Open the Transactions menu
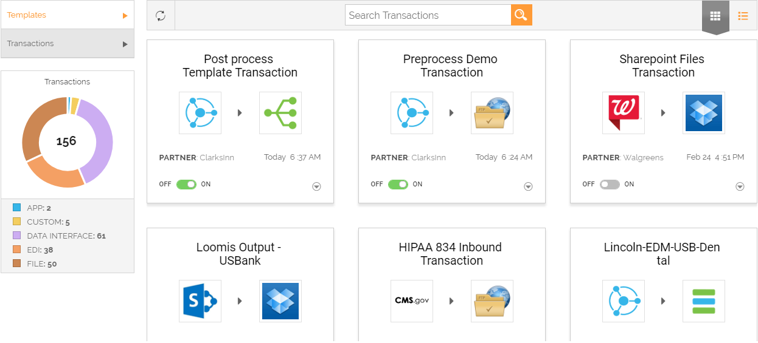 (x=67, y=44)
